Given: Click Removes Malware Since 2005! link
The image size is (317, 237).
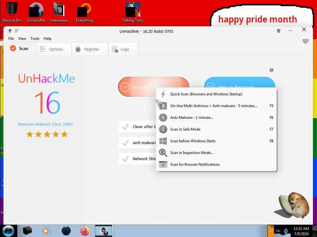Looking at the screenshot, I should [45, 124].
